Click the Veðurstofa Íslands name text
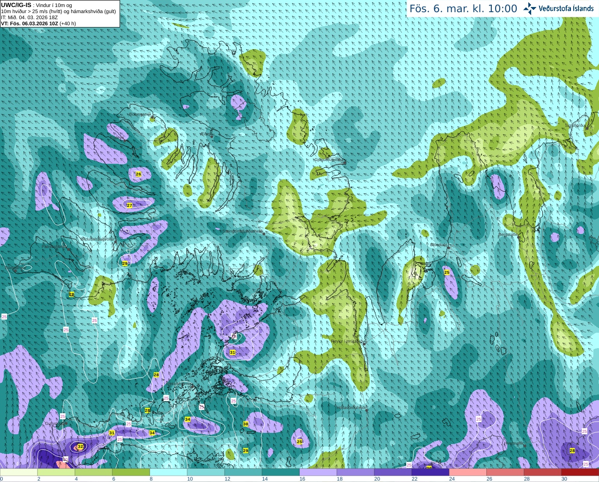599x482 pixels. [x=566, y=8]
